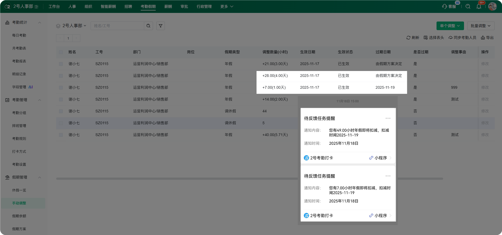The height and width of the screenshot is (235, 502).
Task: Click the search magnifier icon beside name field
Action: coord(148,26)
